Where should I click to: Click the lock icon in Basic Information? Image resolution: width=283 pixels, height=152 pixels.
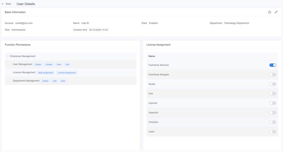point(269,12)
